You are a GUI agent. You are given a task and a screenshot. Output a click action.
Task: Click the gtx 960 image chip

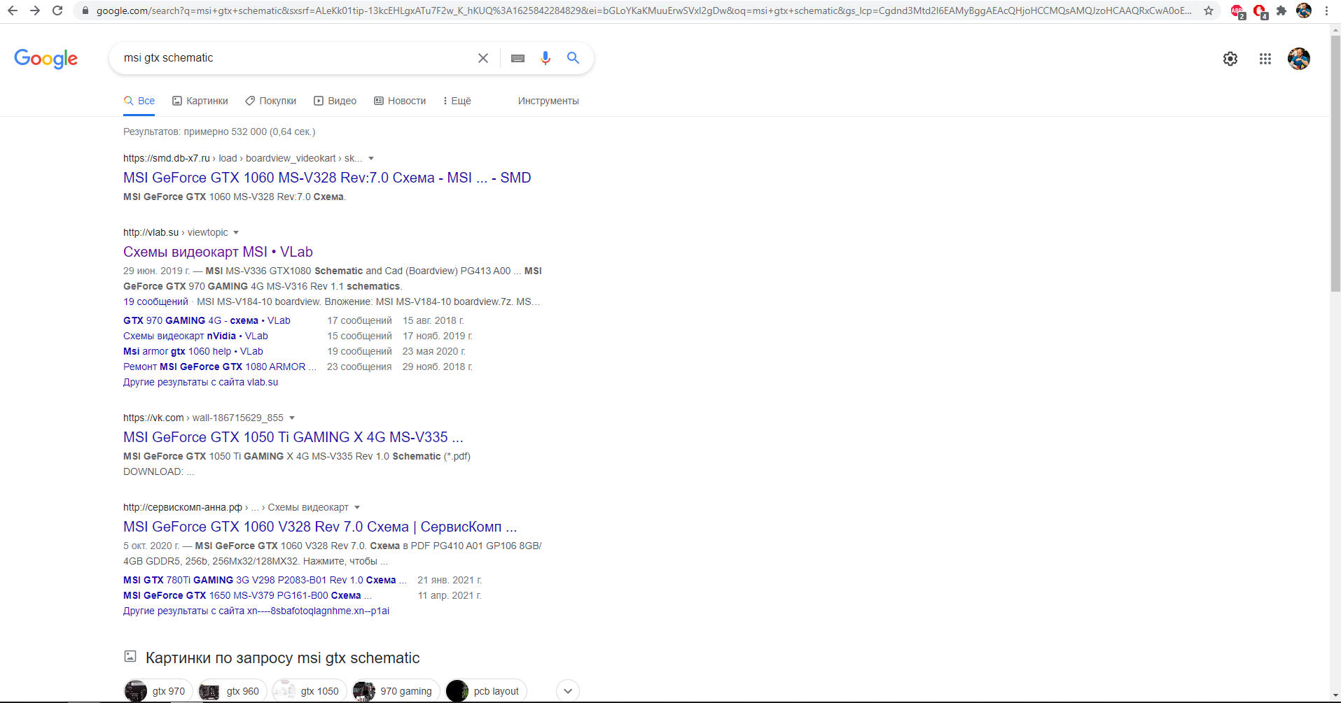pos(232,691)
